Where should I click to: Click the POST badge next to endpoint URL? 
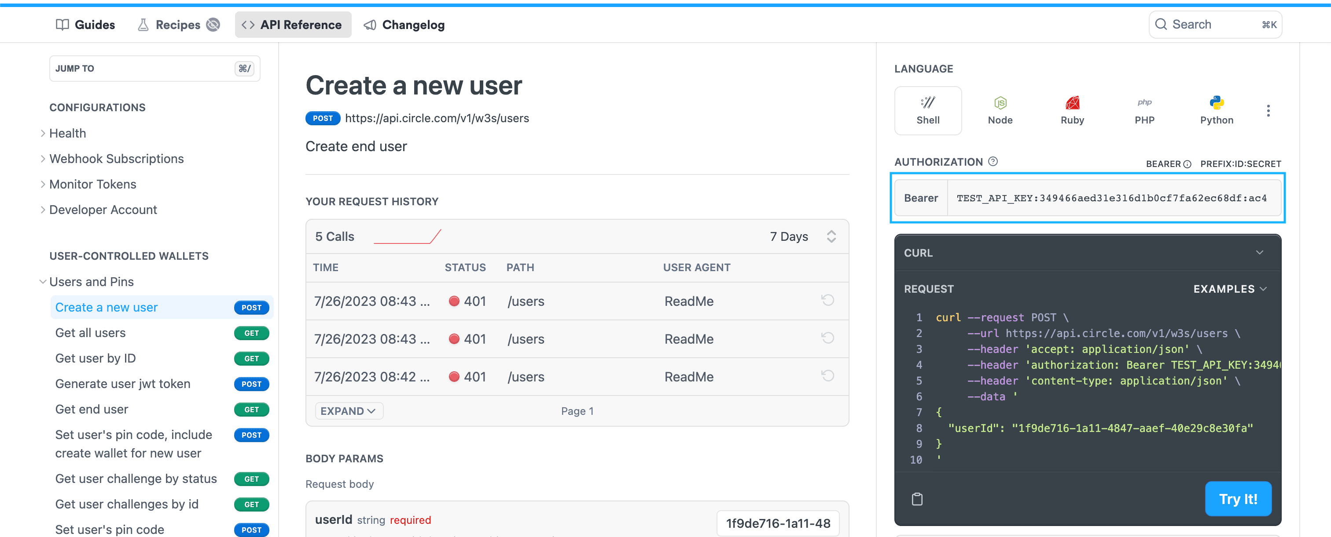coord(323,118)
